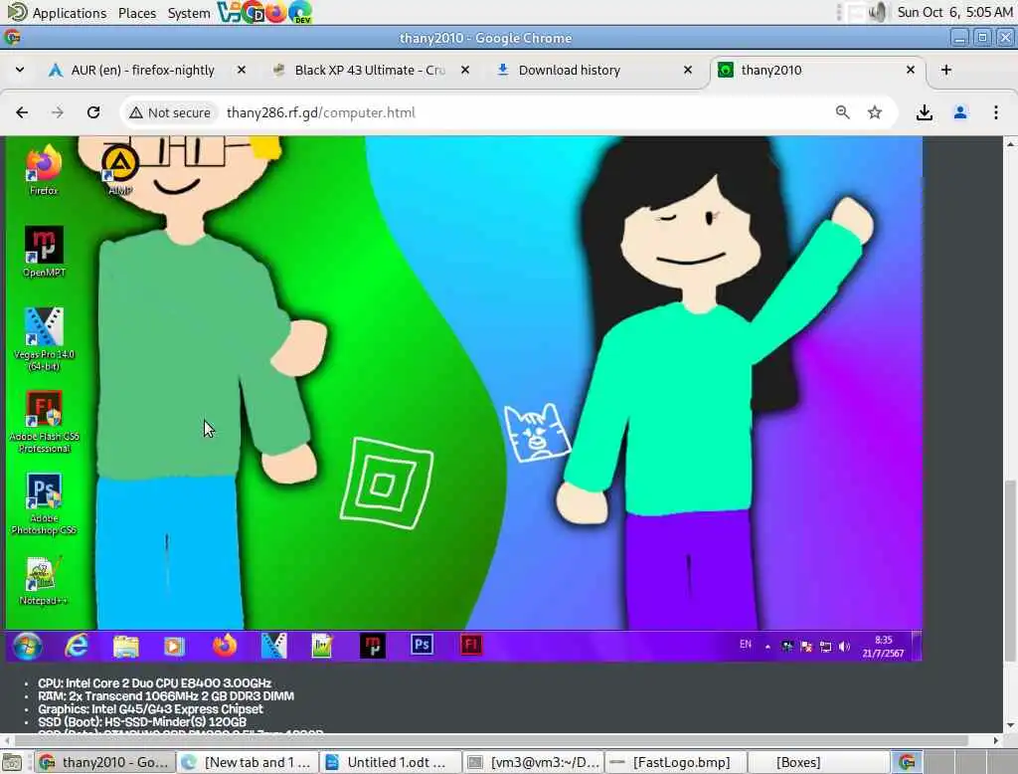The image size is (1018, 774).
Task: Switch to [Boxes] window in panel
Action: point(819,762)
